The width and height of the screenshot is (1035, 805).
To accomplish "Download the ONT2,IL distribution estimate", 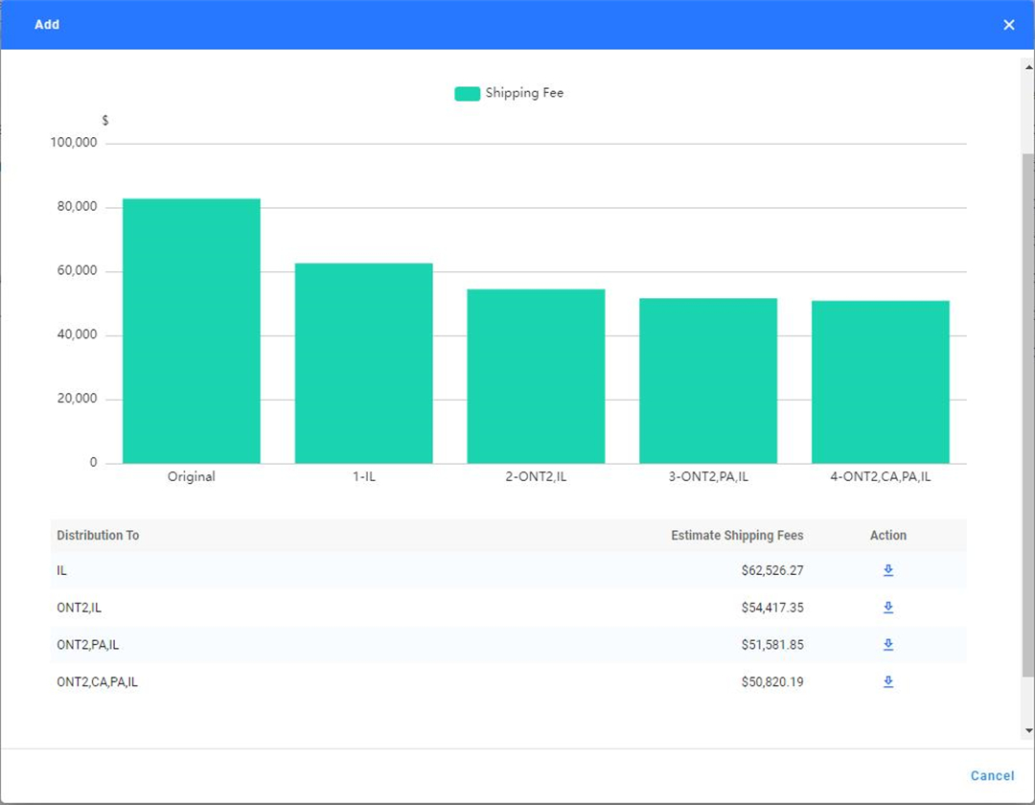I will coord(887,608).
